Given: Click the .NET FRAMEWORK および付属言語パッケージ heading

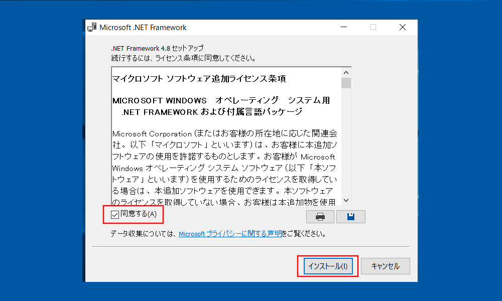Looking at the screenshot, I should pyautogui.click(x=212, y=112).
